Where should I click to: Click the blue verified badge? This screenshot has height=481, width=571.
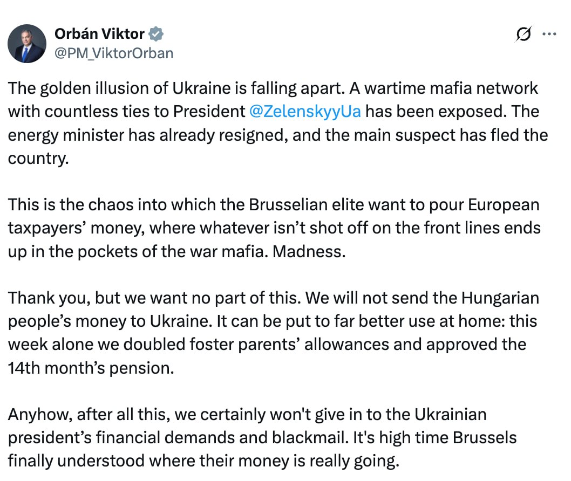tap(156, 34)
